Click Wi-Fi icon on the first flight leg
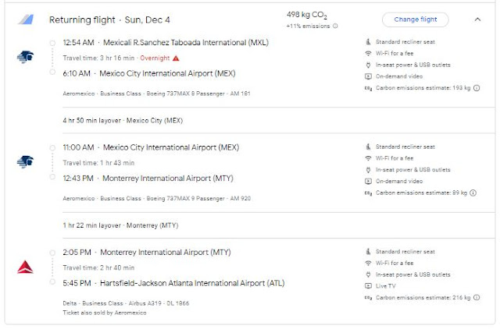Screen dimensions: 500x329 (x=369, y=52)
